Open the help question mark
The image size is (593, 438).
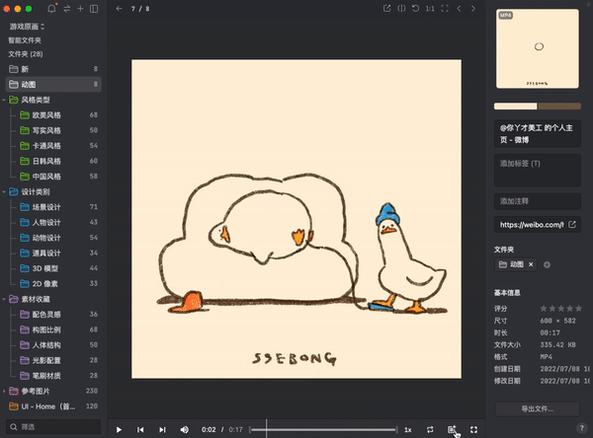[x=581, y=428]
